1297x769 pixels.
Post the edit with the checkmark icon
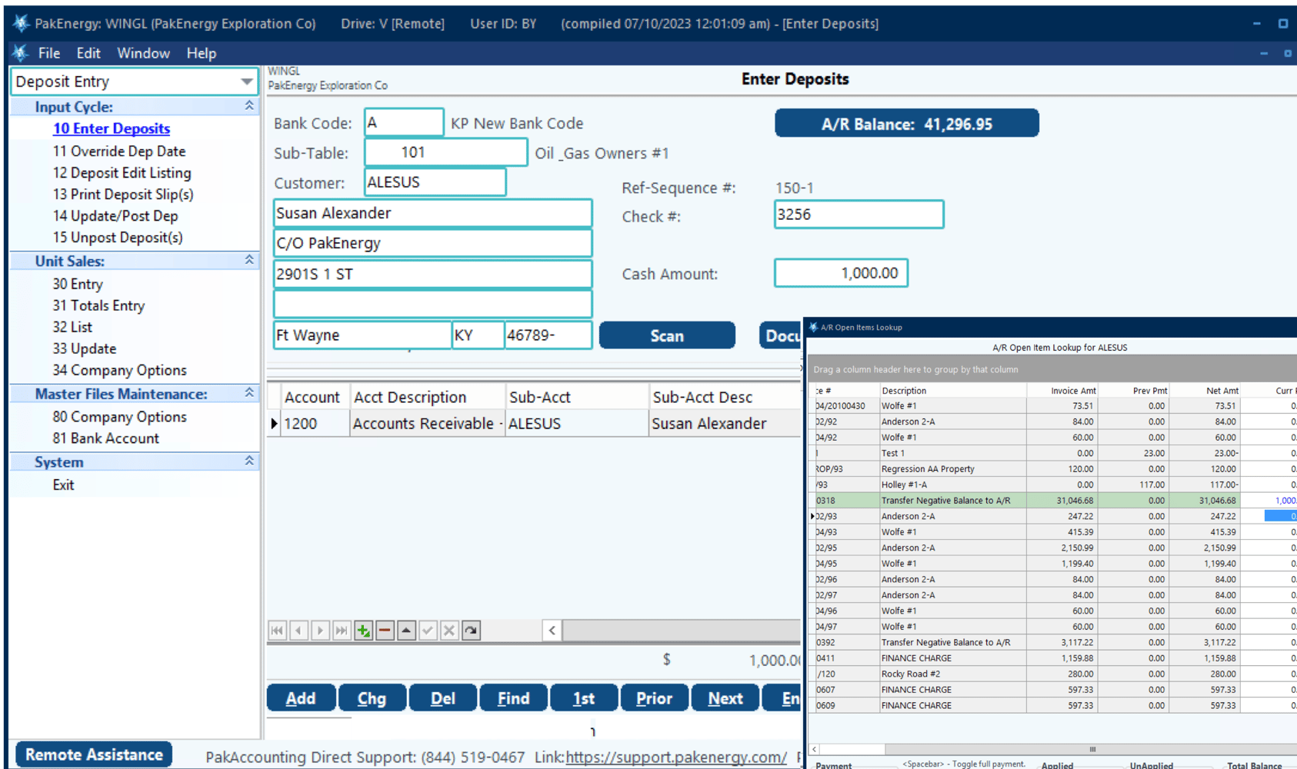[x=428, y=630]
